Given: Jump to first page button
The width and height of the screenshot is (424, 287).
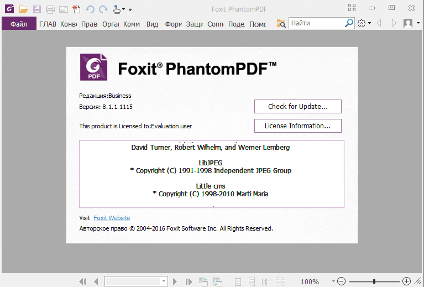Looking at the screenshot, I should (82, 281).
